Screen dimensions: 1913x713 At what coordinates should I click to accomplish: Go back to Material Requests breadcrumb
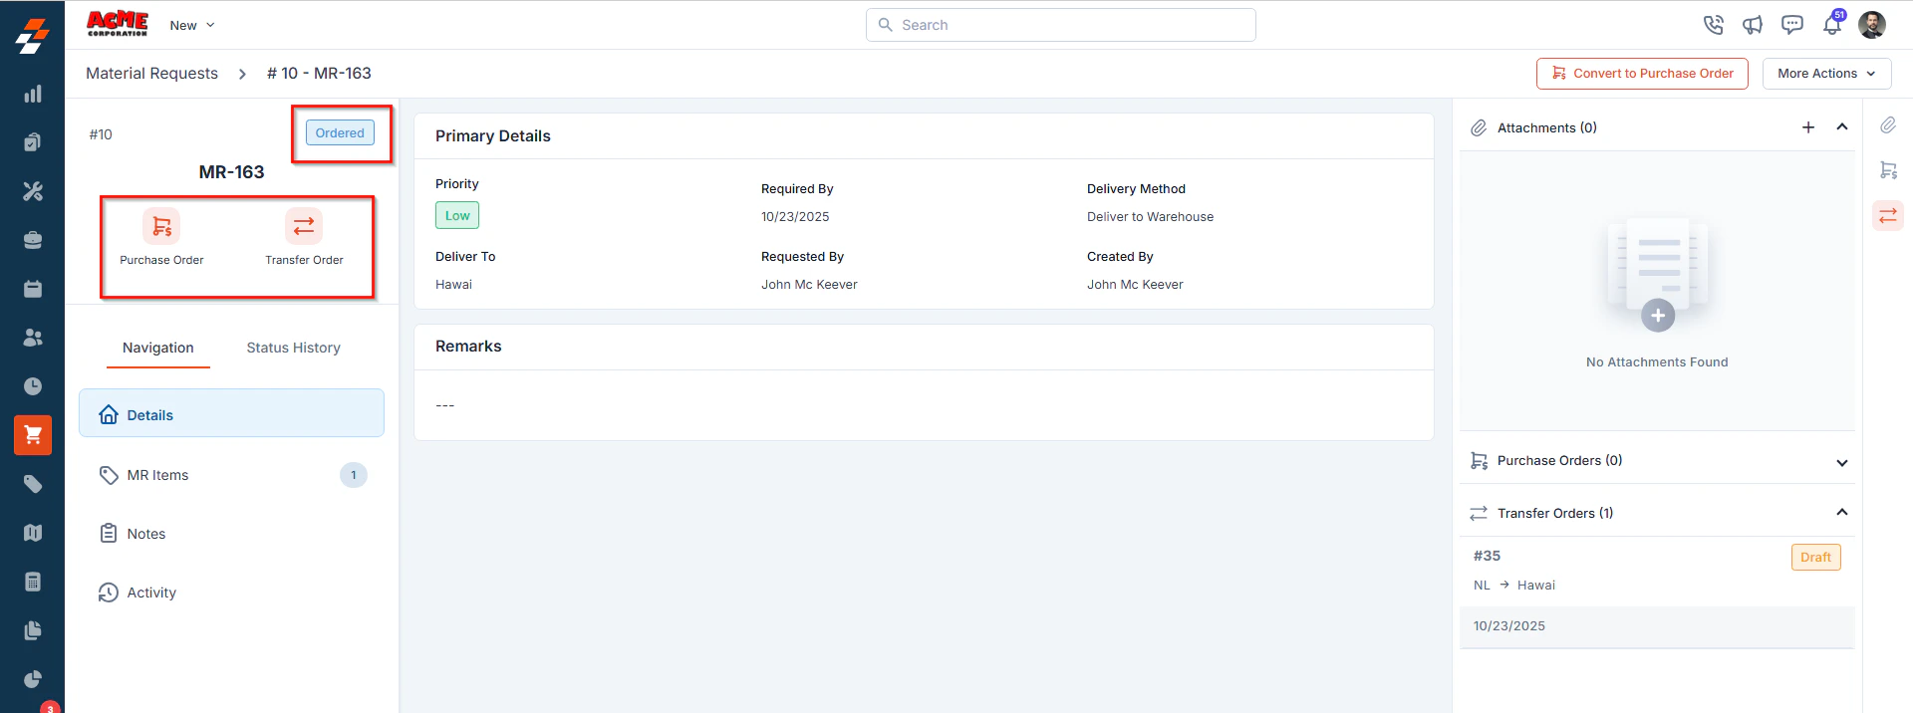(x=151, y=73)
